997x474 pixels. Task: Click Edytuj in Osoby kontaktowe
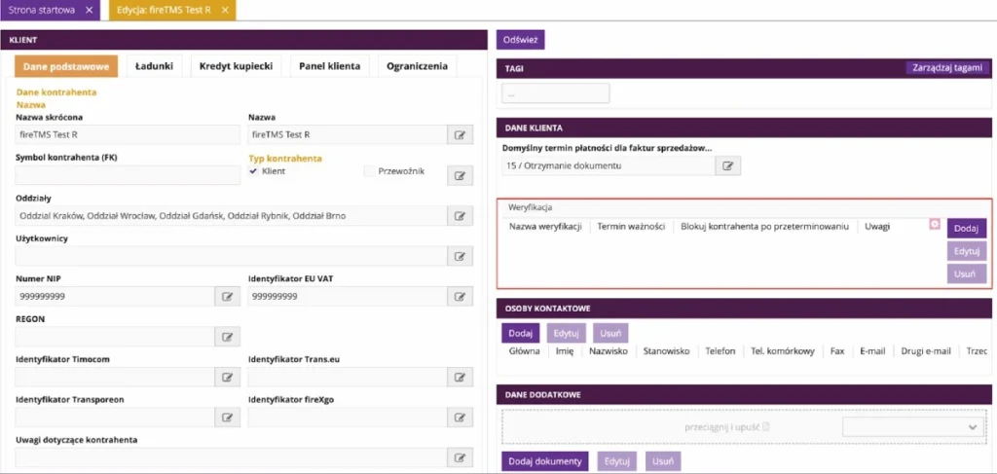[565, 333]
